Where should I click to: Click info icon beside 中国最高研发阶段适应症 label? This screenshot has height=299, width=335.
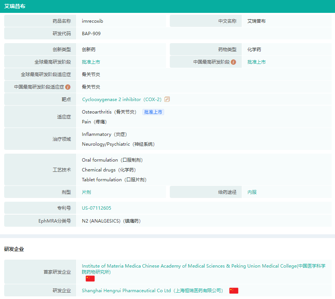coord(68,87)
